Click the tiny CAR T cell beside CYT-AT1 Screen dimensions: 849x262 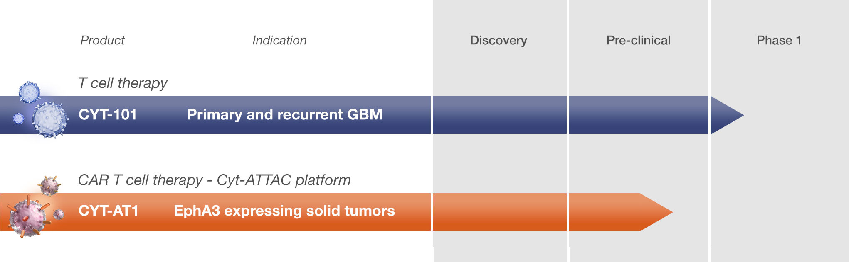(x=59, y=214)
